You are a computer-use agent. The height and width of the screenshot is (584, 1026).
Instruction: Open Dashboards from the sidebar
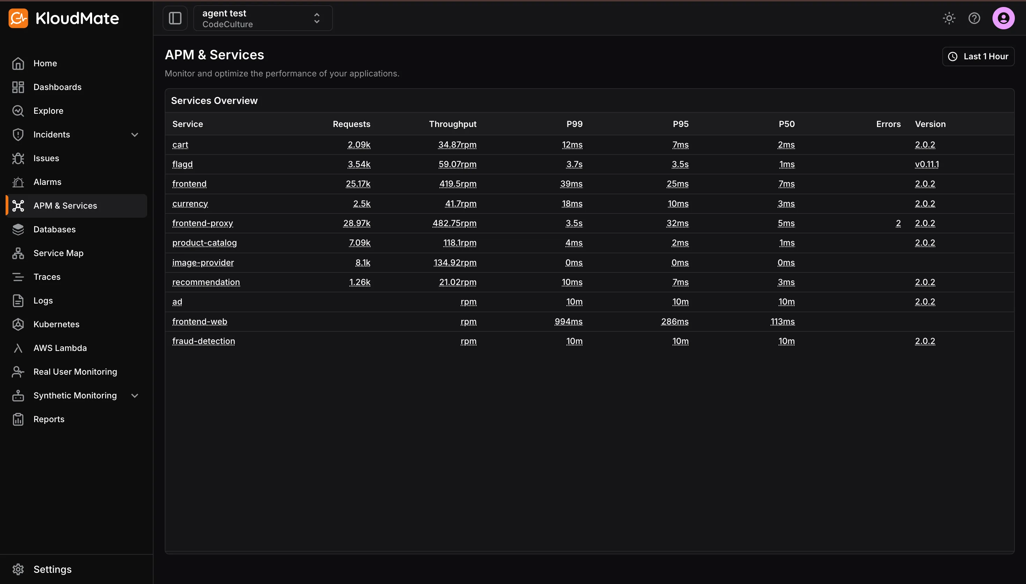point(76,87)
